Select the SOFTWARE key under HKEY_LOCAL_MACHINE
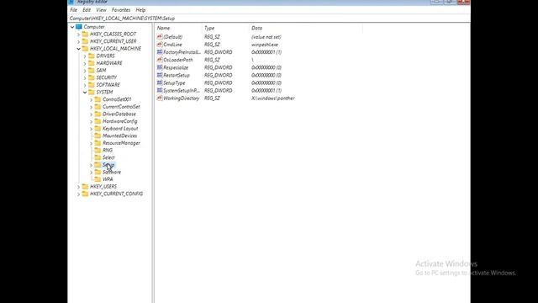This screenshot has width=538, height=303. [x=108, y=85]
